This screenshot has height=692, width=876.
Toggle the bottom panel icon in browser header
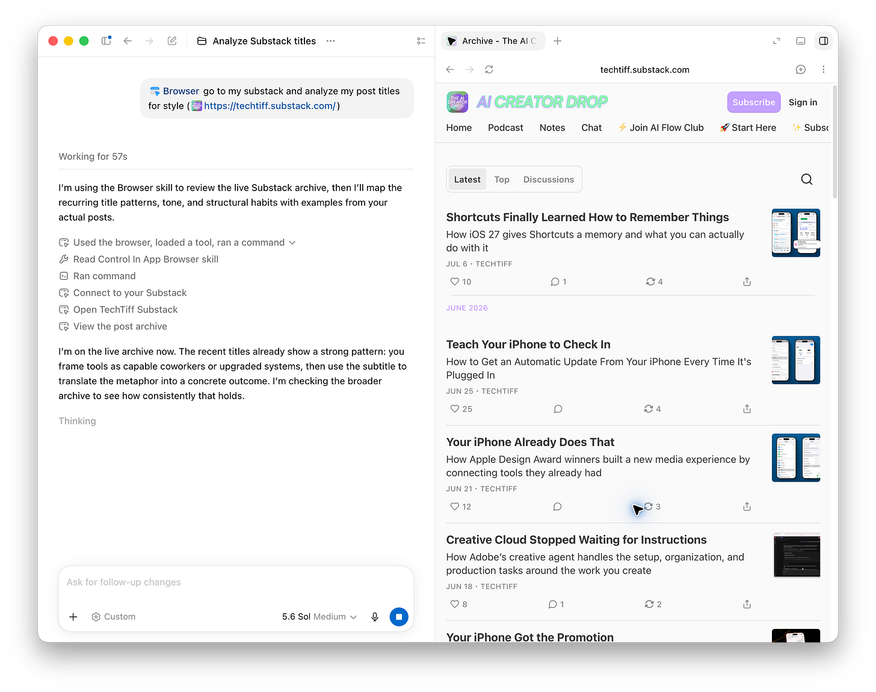coord(801,41)
